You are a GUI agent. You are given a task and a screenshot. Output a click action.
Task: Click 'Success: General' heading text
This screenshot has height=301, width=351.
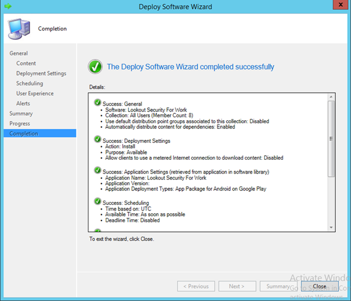[x=122, y=104]
